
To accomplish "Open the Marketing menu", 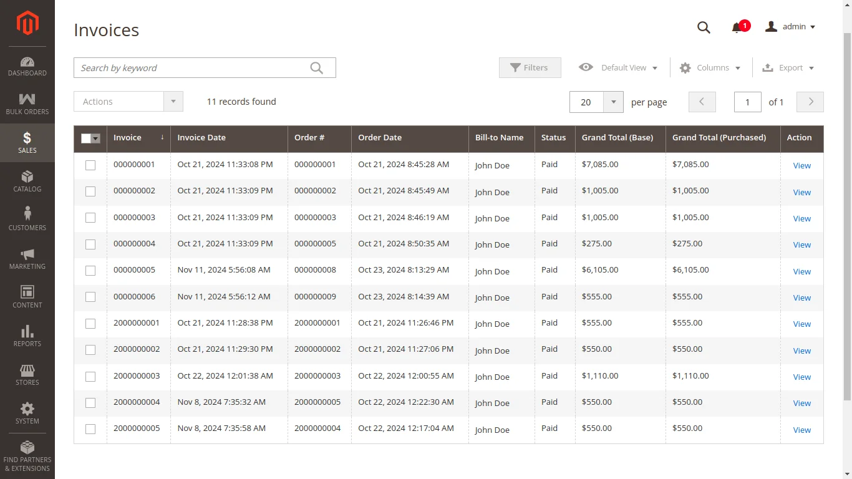I will pos(27,259).
